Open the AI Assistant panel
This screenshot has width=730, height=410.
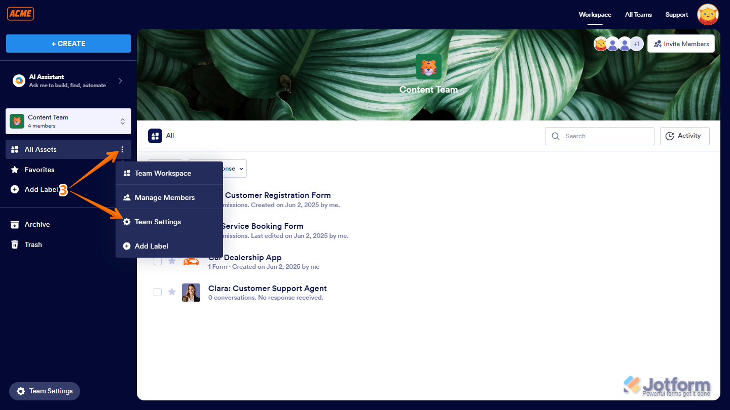point(68,80)
